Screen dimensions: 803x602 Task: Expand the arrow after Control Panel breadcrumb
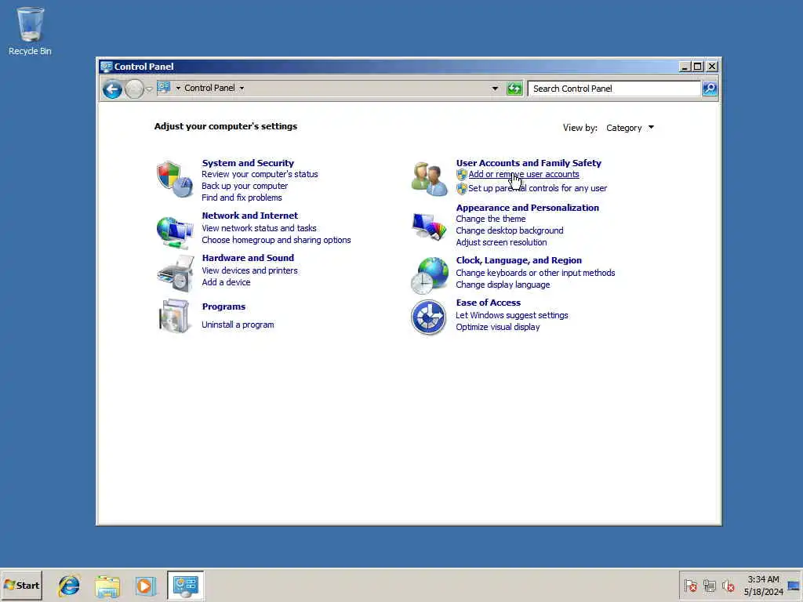tap(242, 88)
